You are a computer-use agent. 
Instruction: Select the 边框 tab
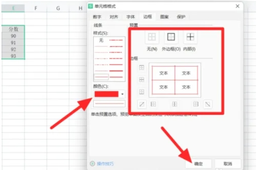click(x=147, y=17)
